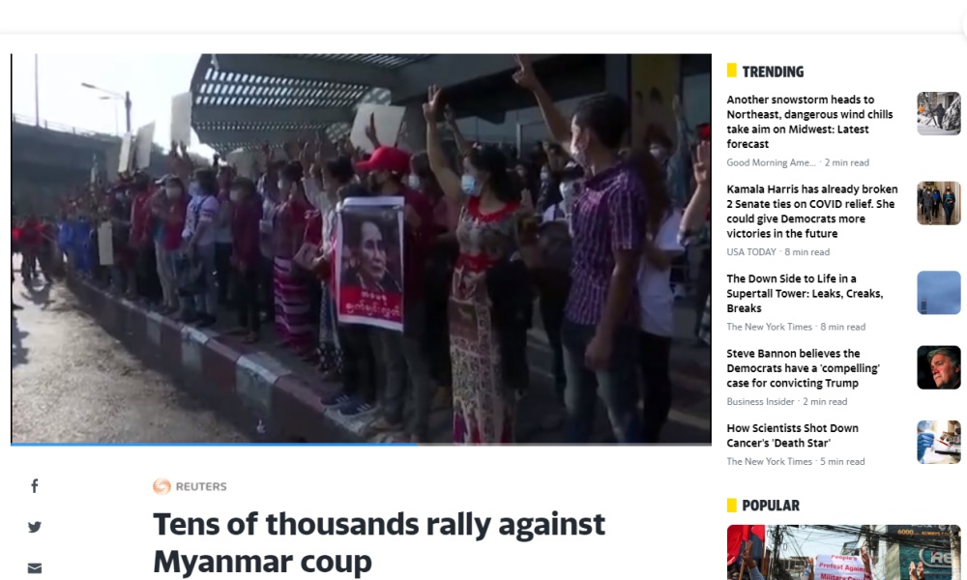The image size is (967, 580).
Task: Play the Myanmar protest video
Action: click(x=361, y=248)
